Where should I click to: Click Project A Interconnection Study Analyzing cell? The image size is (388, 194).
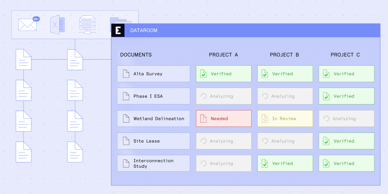[x=224, y=163]
